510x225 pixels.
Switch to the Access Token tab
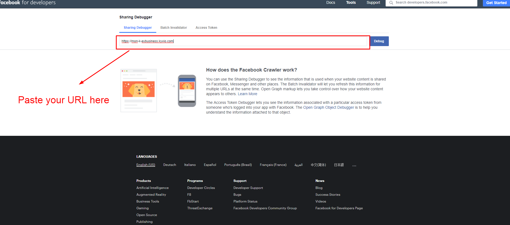pos(206,28)
